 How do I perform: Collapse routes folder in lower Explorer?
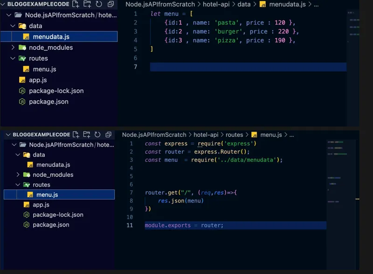[18, 185]
